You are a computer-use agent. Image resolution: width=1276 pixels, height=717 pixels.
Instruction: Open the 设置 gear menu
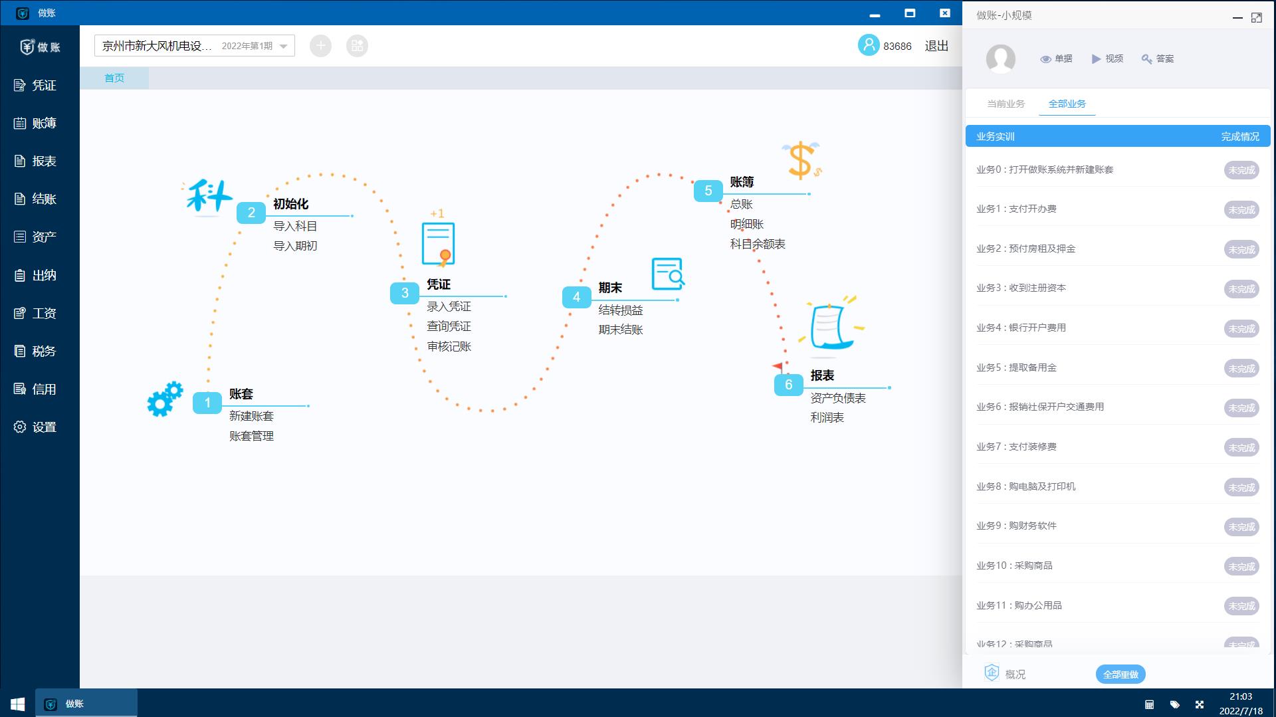[x=36, y=427]
